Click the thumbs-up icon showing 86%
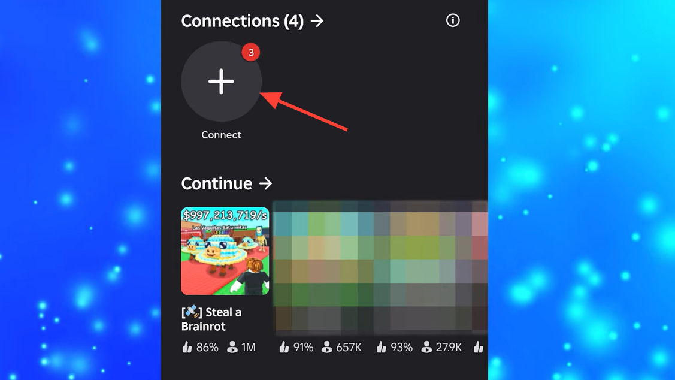This screenshot has height=380, width=675. click(x=187, y=347)
